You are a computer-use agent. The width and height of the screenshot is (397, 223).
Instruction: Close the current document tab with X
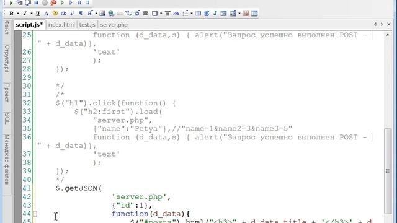click(x=389, y=24)
